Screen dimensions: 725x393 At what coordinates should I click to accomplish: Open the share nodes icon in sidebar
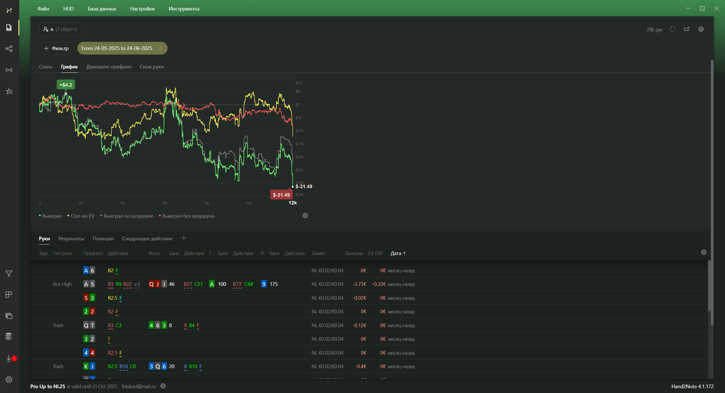coord(9,49)
